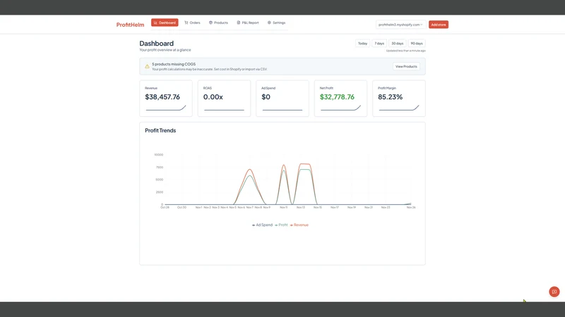Click the Profit Trends heading
The width and height of the screenshot is (565, 317).
tap(160, 130)
